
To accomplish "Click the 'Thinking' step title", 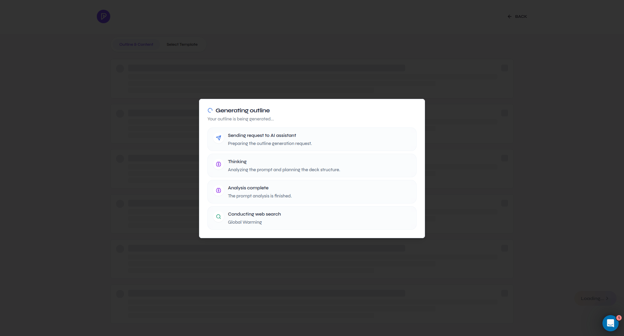I will point(237,162).
